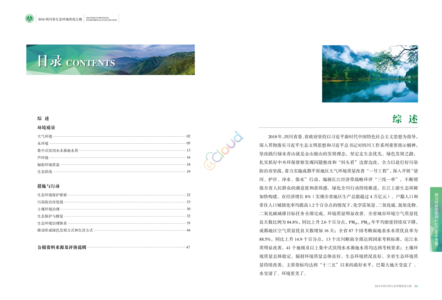Click the green '综 述' page title
Viewport: 442px width, 300px height.
tap(405, 119)
